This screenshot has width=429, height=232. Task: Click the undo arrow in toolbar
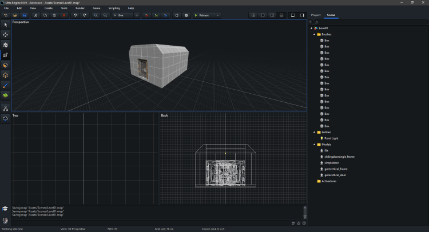click(75, 15)
